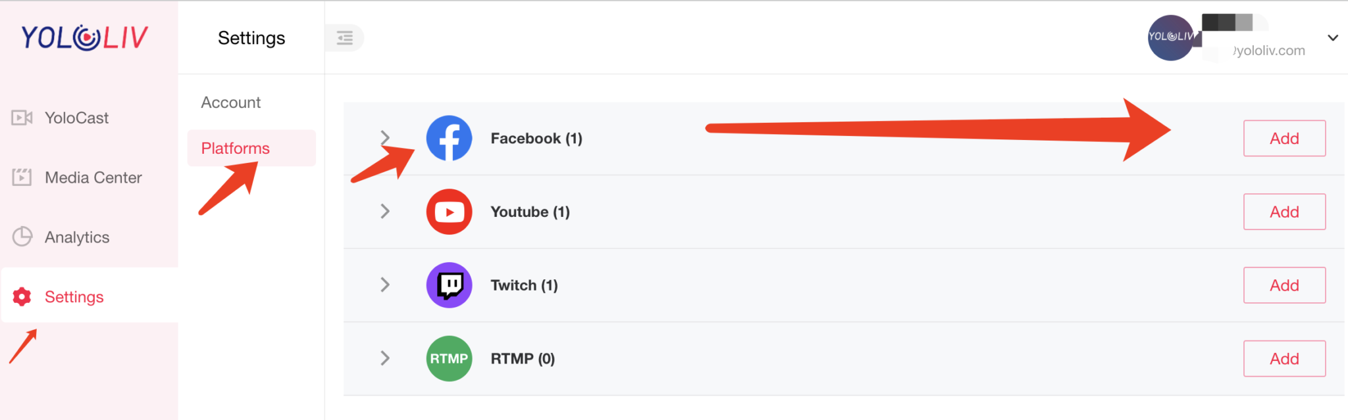Viewport: 1348px width, 420px height.
Task: Click the collapse panel icon beside Settings heading
Action: coord(344,38)
